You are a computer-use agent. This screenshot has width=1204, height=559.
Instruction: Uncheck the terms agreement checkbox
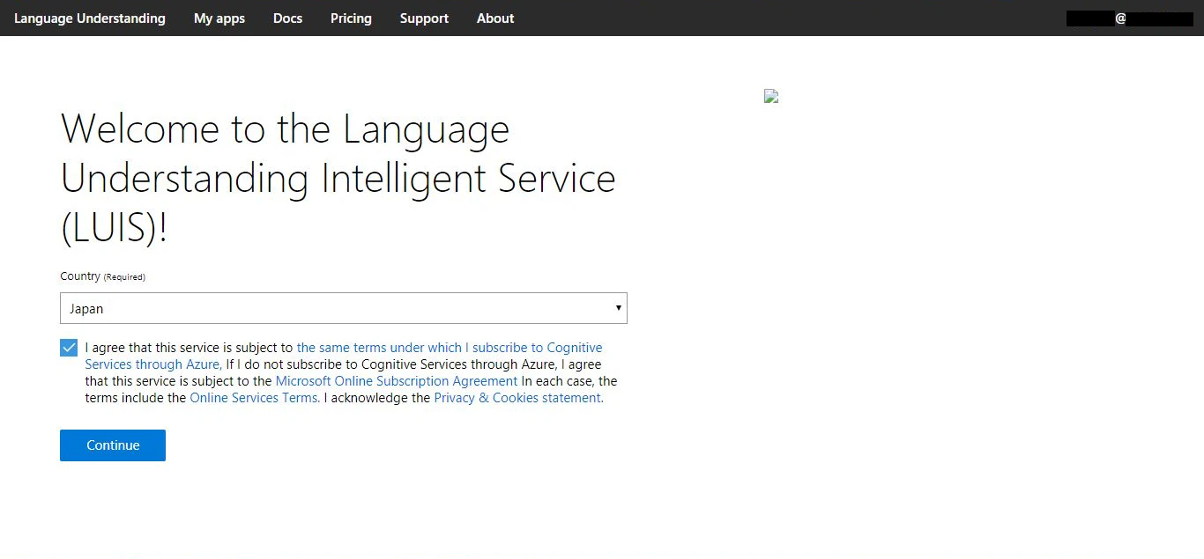tap(69, 348)
